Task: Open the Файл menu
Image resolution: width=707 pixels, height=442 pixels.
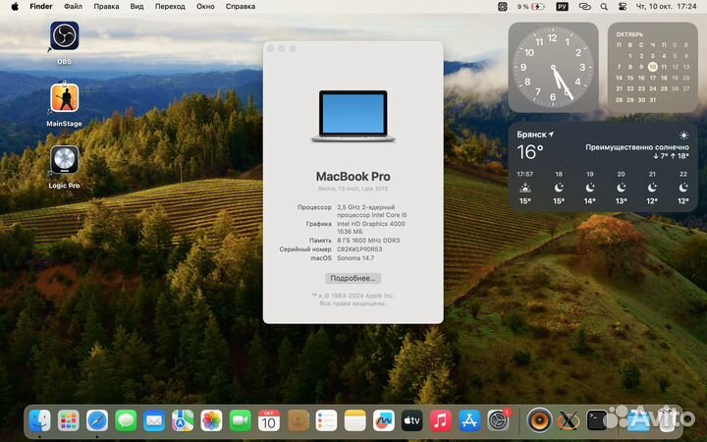Action: (x=73, y=7)
